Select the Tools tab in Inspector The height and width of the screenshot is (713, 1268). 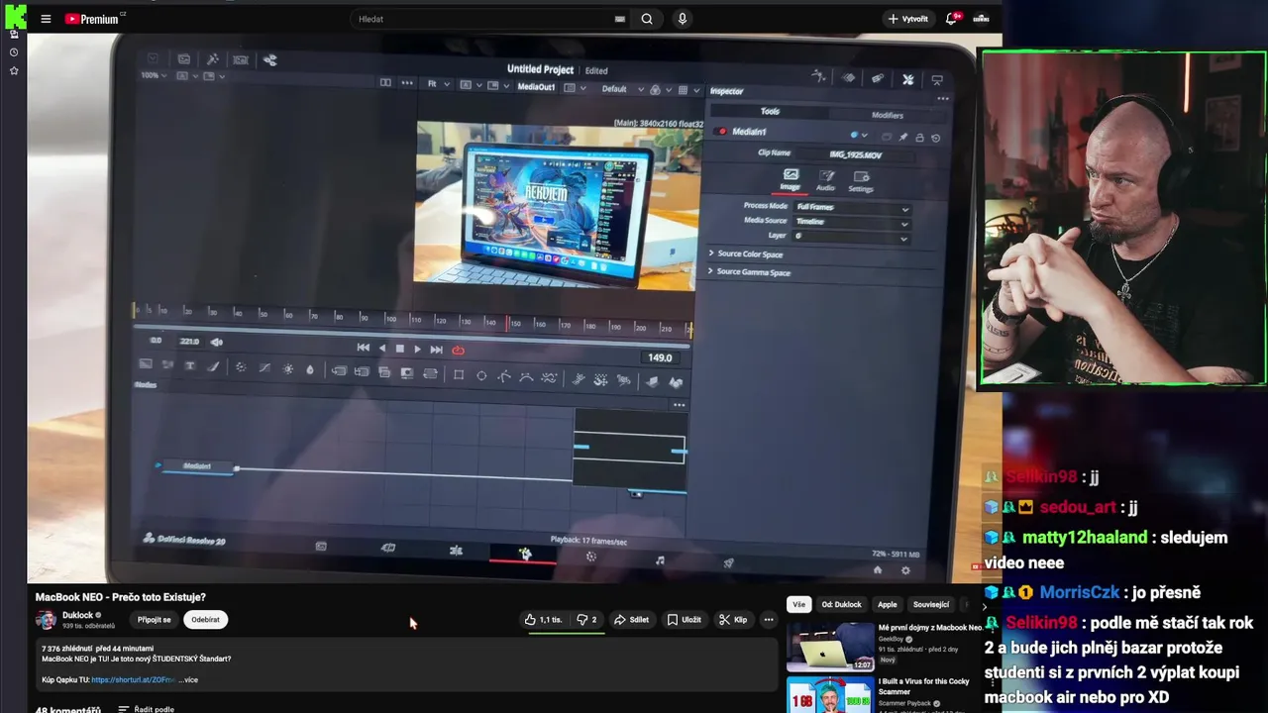tap(770, 111)
